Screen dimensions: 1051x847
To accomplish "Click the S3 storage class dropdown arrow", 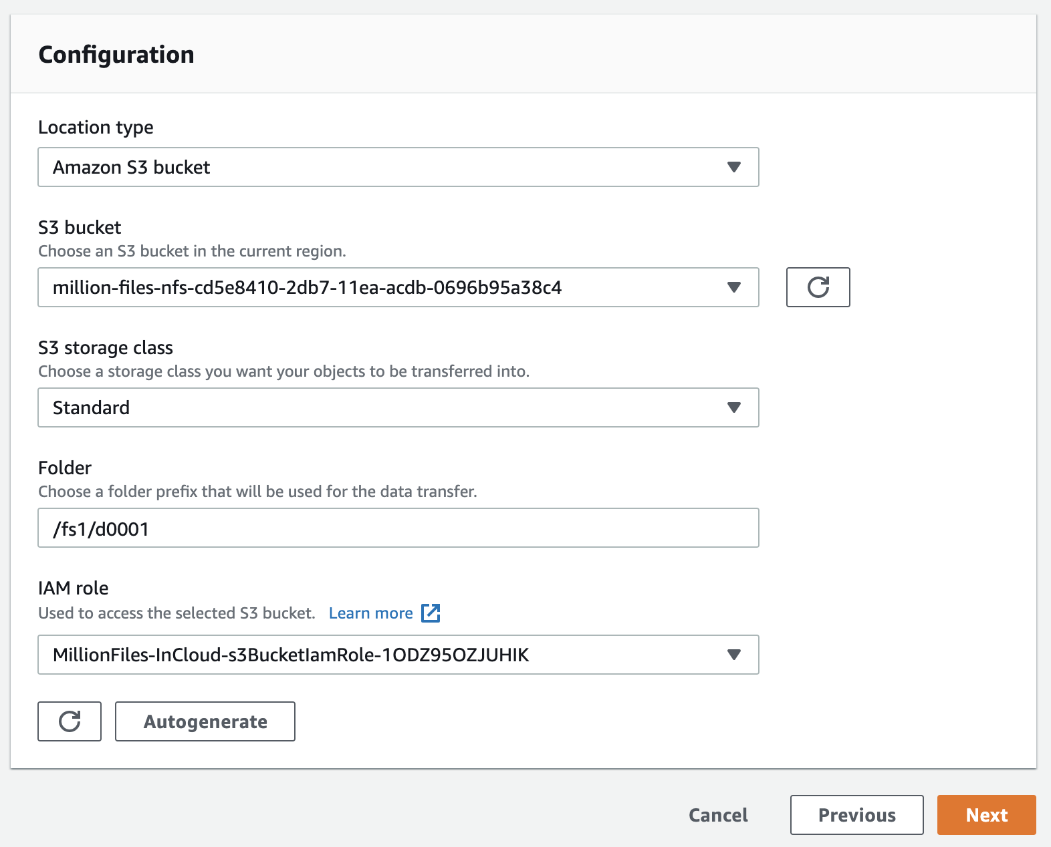I will coord(734,407).
